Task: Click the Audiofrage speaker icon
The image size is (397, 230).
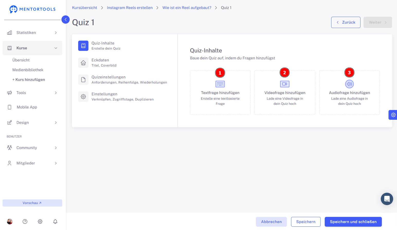Action: pyautogui.click(x=349, y=84)
